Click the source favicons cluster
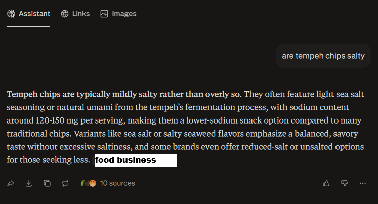Screen dimensions: 378x204 88,183
